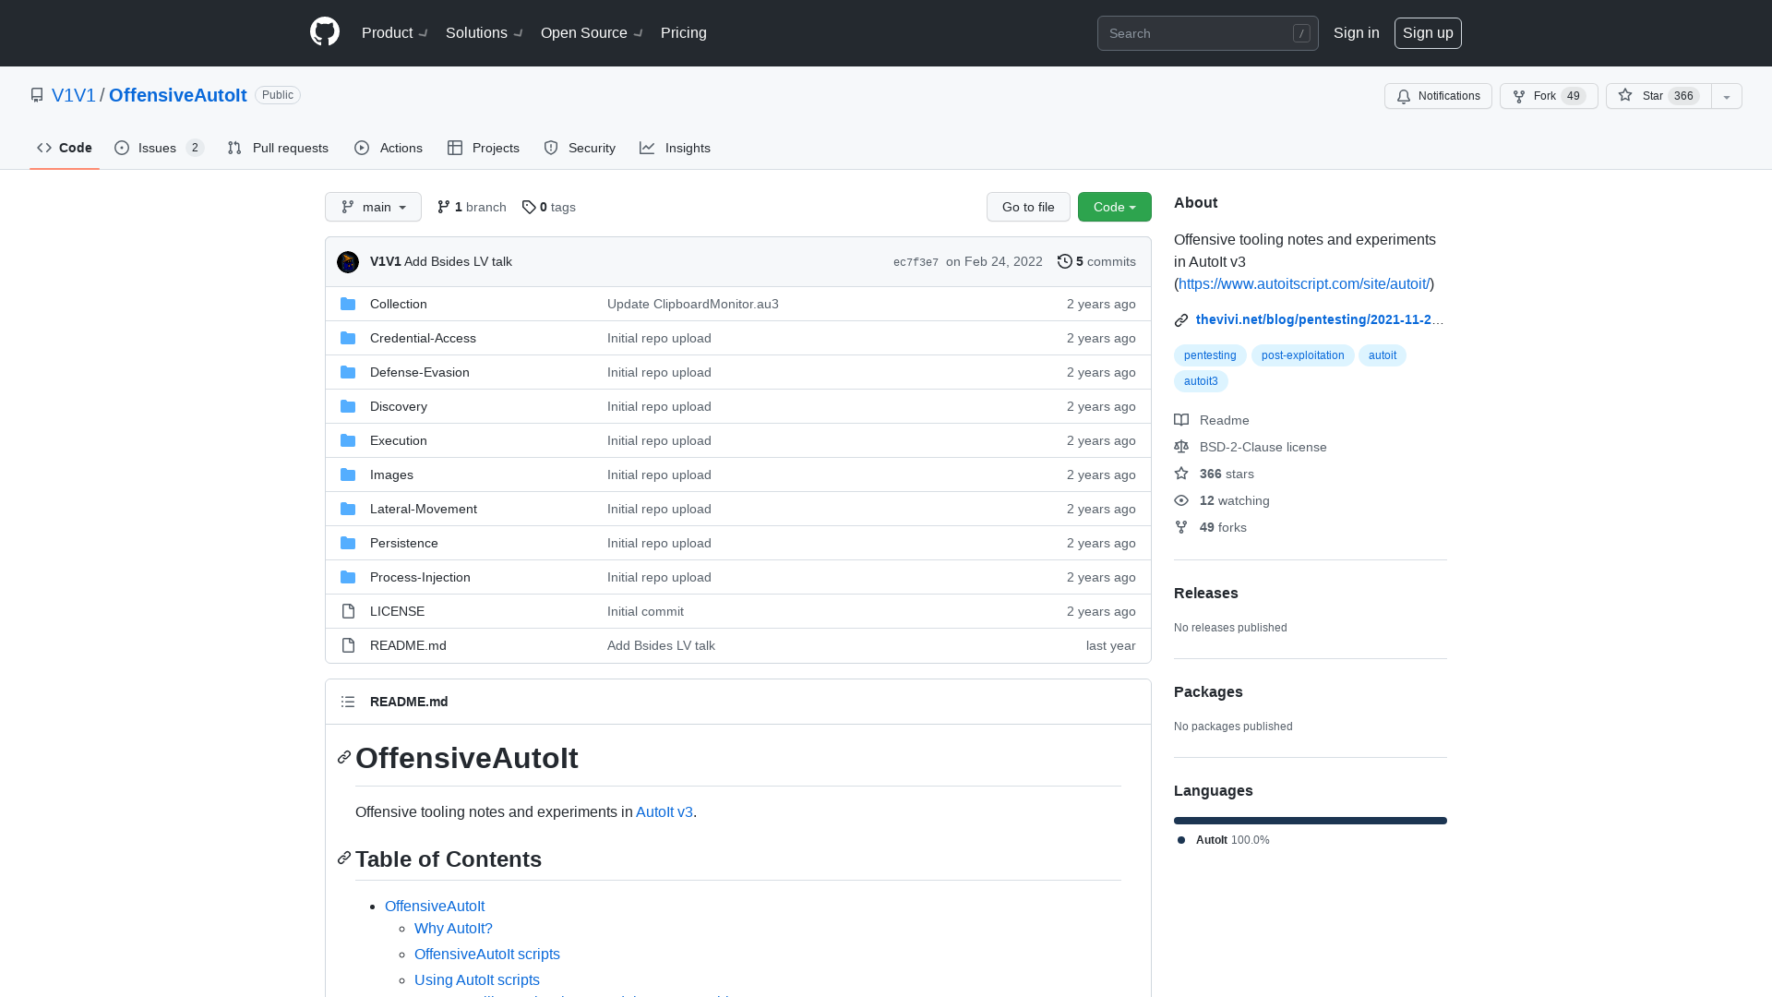Open the README outline list icon
Viewport: 1772px width, 997px height.
pyautogui.click(x=348, y=702)
